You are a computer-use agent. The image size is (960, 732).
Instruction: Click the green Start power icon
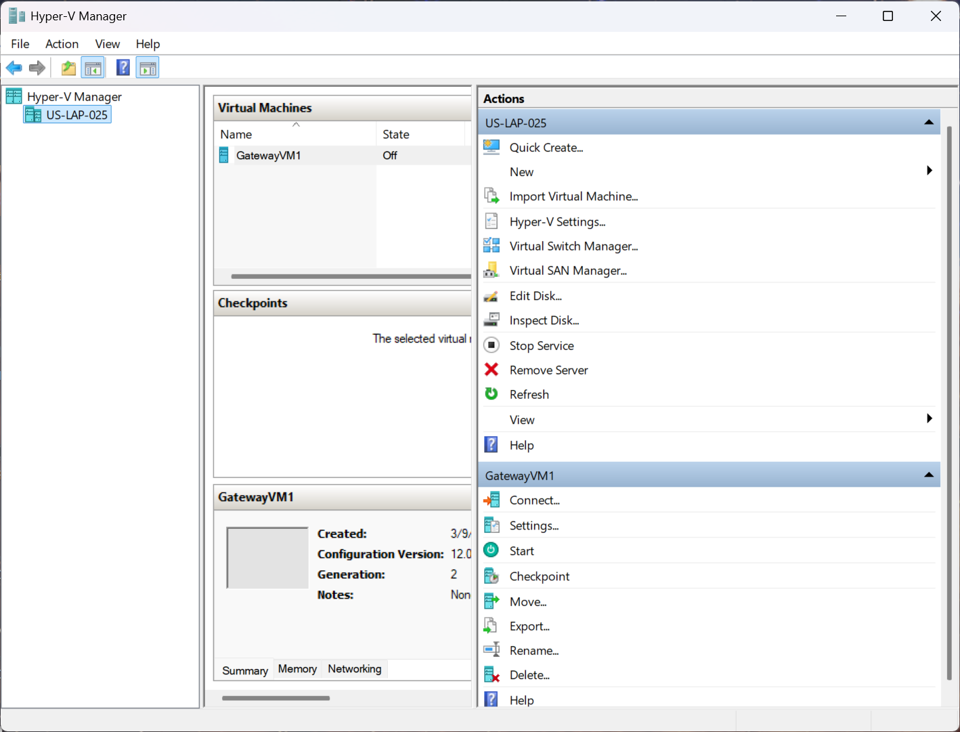492,551
